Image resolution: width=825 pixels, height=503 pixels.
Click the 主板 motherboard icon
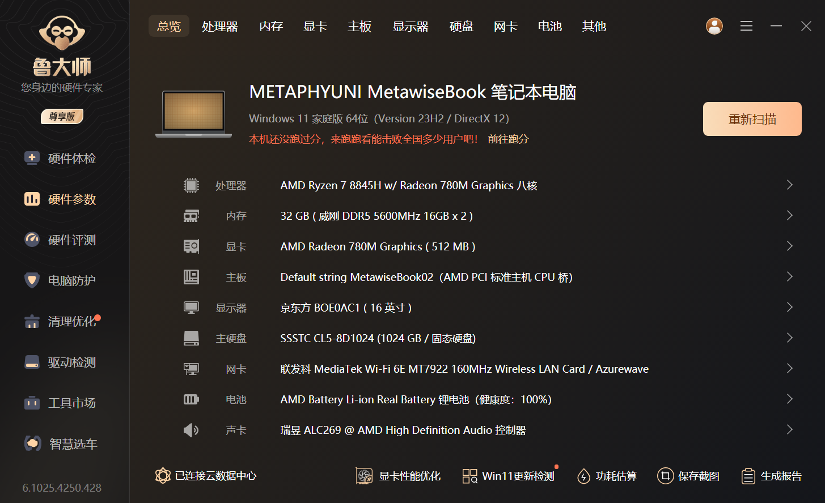(191, 277)
